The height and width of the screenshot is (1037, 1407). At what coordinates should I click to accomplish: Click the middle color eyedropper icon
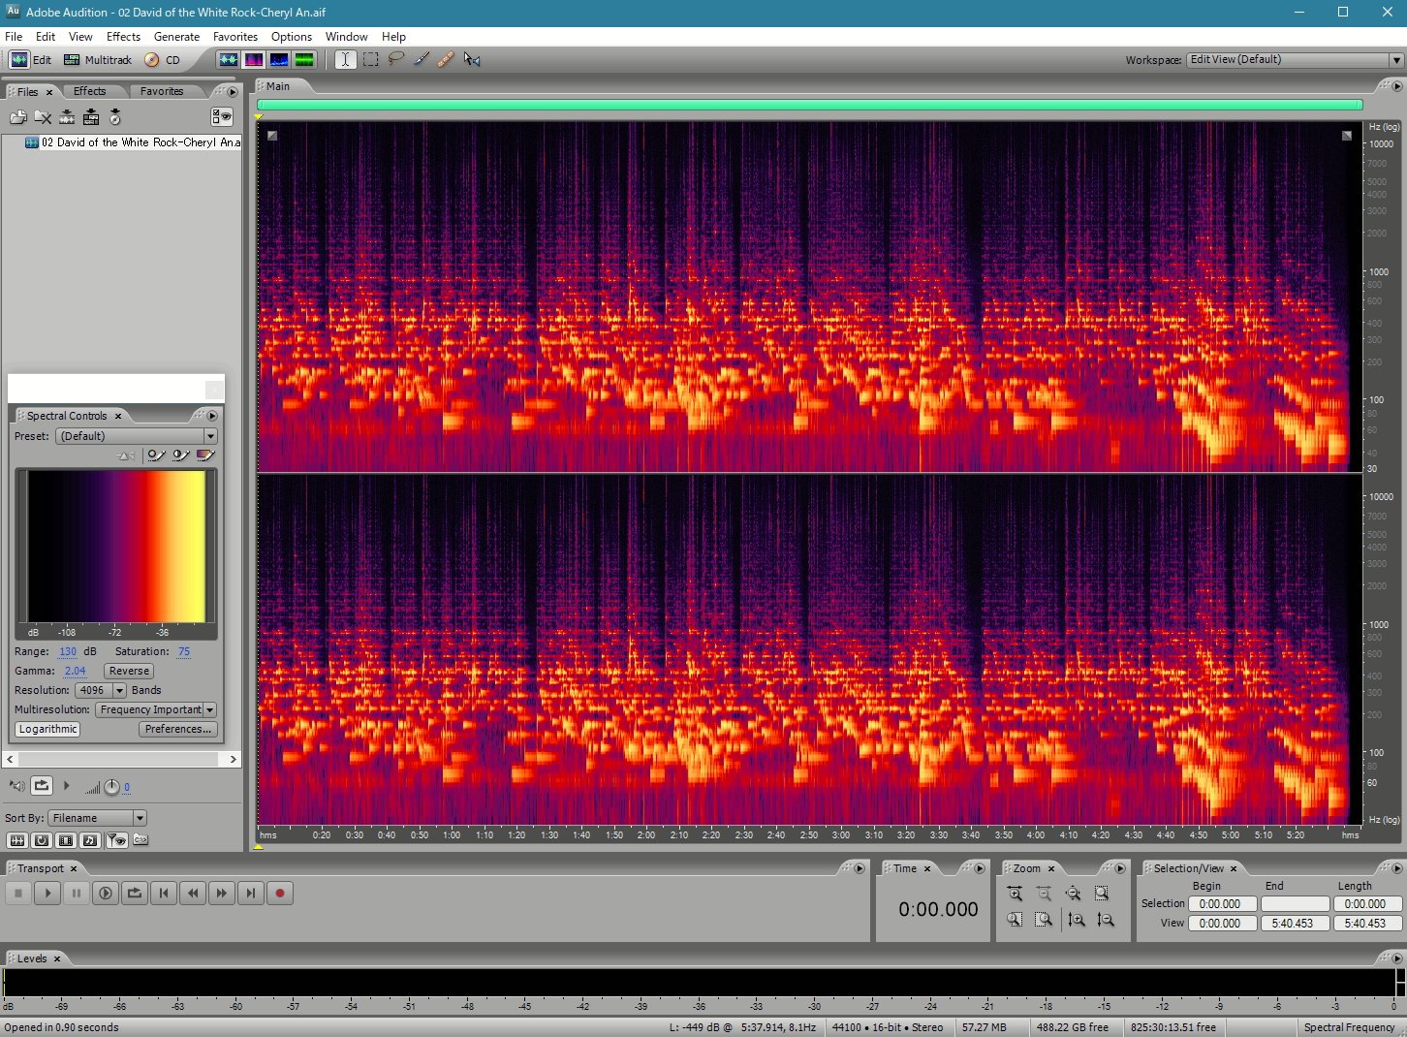[x=180, y=456]
